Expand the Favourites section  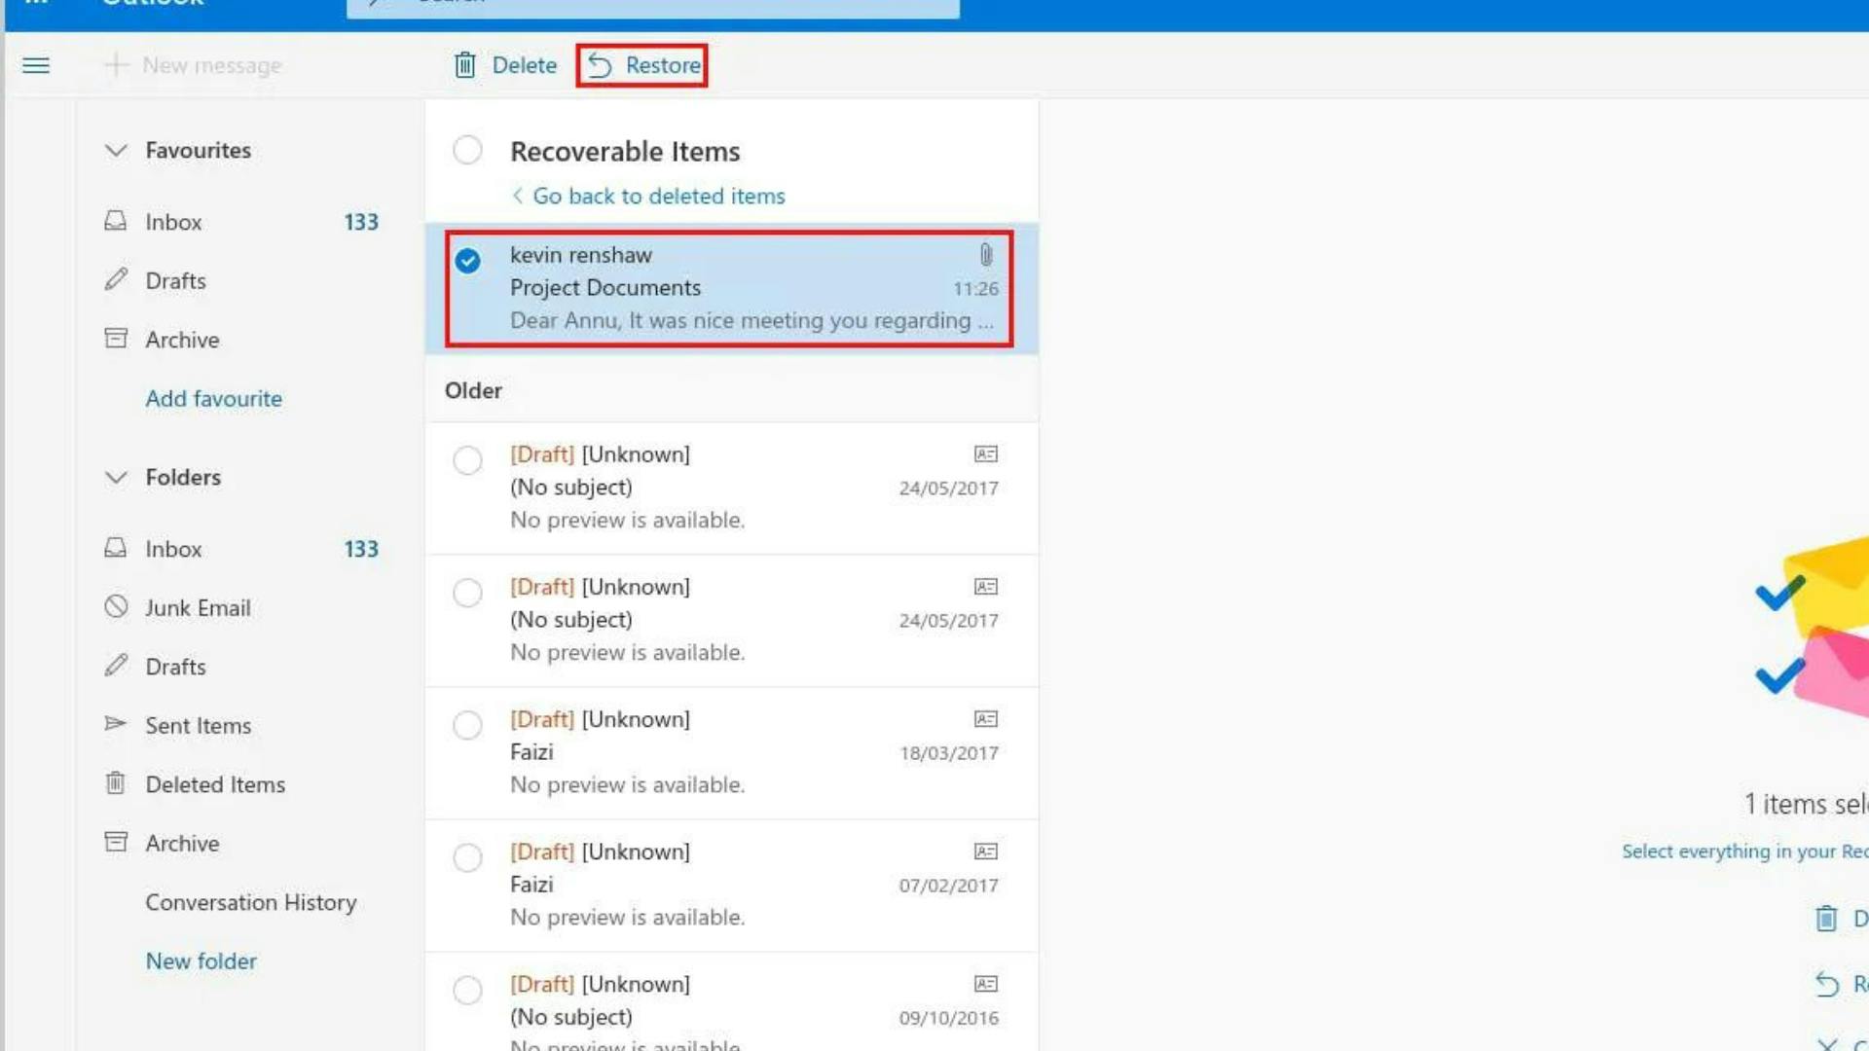tap(117, 150)
